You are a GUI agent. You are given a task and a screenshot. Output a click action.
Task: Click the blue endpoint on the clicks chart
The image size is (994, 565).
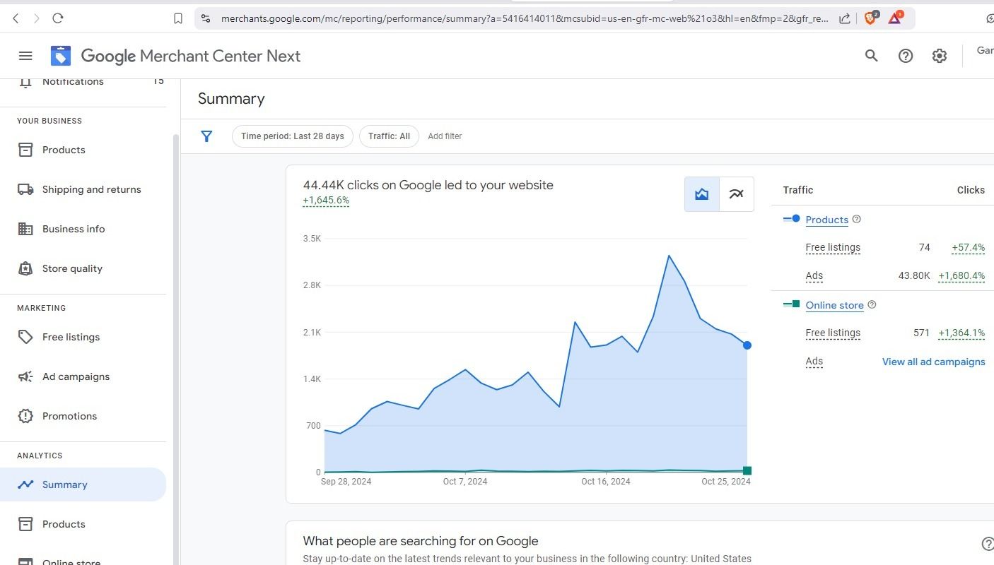[747, 345]
